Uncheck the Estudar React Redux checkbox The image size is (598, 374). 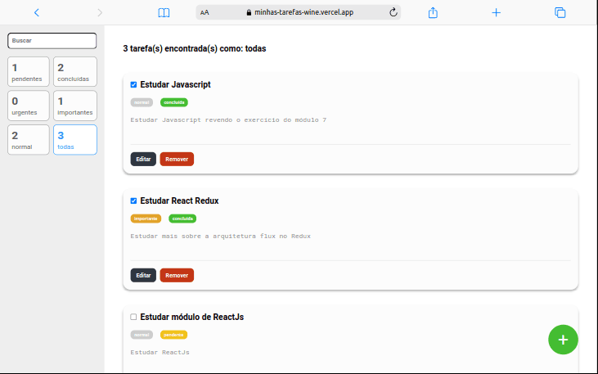click(133, 201)
